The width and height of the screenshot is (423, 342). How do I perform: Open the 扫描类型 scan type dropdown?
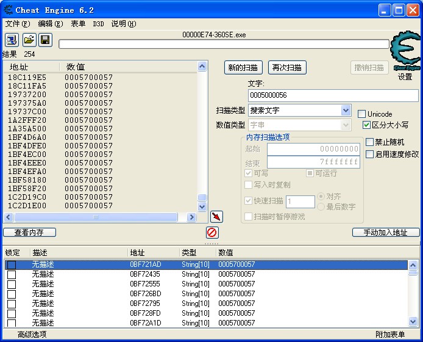pyautogui.click(x=346, y=111)
